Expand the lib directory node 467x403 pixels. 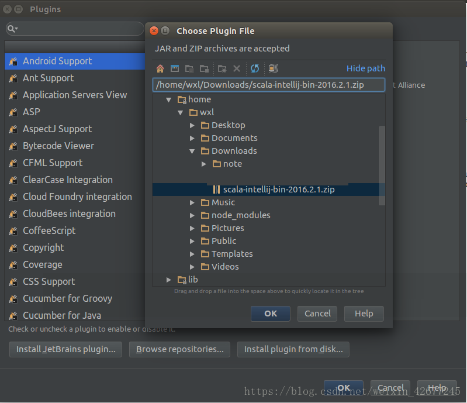coord(168,280)
